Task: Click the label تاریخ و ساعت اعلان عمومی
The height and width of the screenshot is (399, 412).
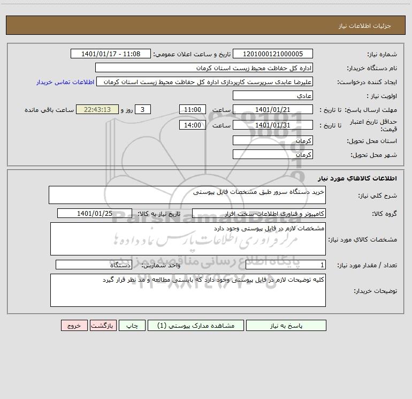Action: tap(192, 54)
